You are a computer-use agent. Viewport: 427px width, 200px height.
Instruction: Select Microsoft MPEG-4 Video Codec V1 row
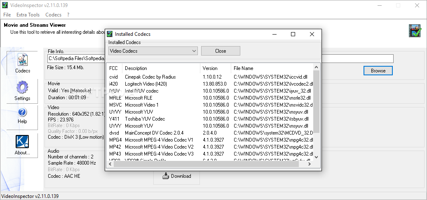click(x=210, y=140)
